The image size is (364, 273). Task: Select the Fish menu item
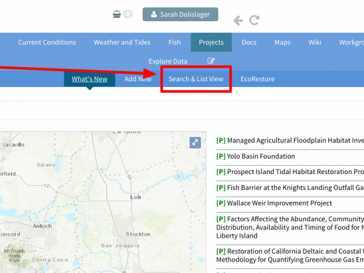pyautogui.click(x=175, y=42)
